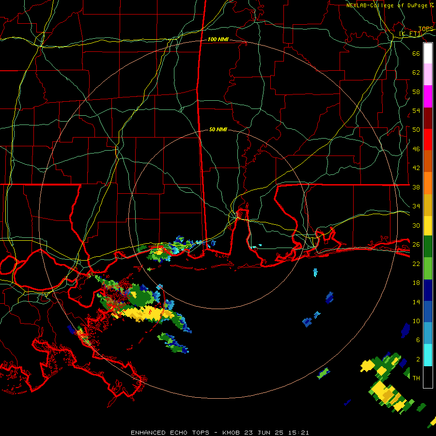Click the cyan swatch near the bottom of the legend
Screen dimensions: 436x436
coord(428,355)
